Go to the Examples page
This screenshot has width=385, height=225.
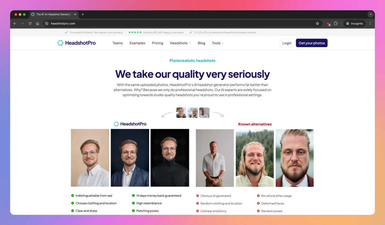coord(137,43)
